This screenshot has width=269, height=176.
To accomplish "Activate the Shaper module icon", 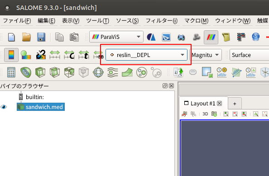I will 151,37.
